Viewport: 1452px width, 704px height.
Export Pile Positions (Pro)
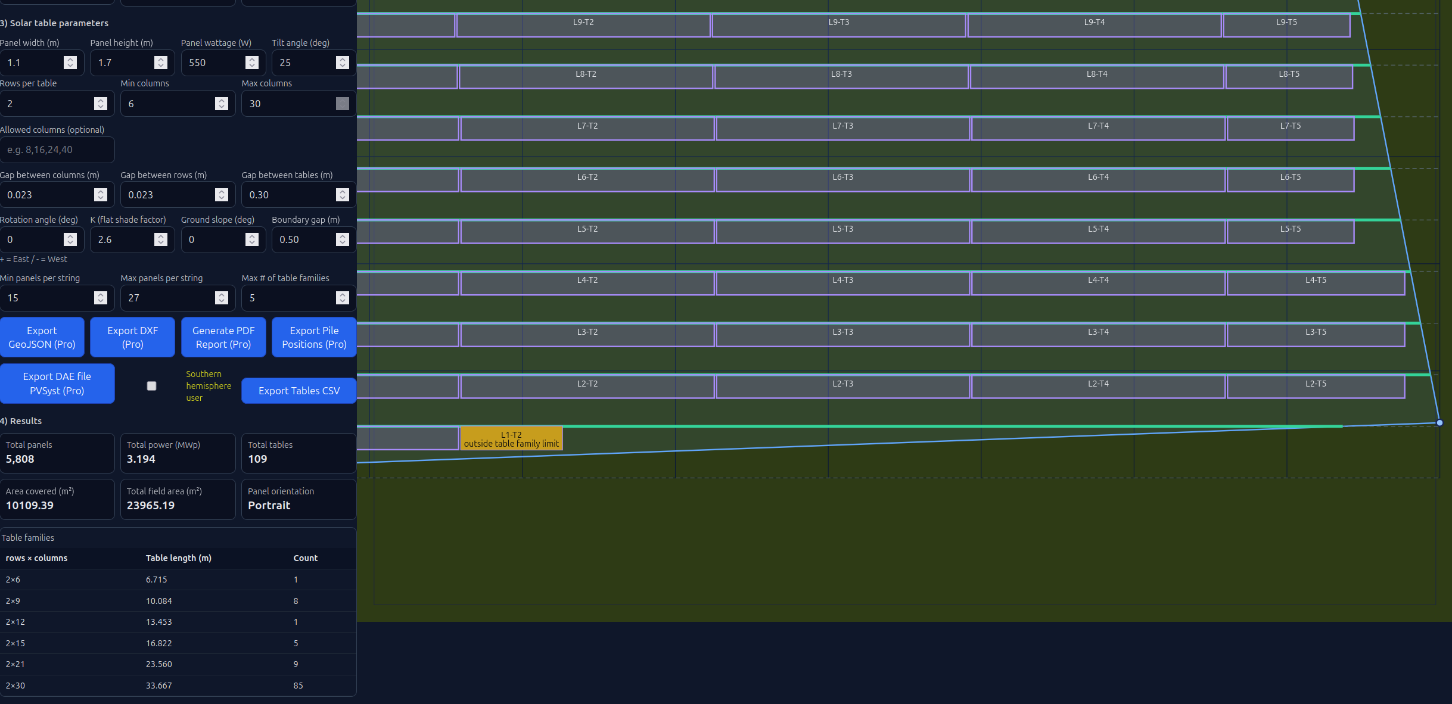pyautogui.click(x=314, y=337)
